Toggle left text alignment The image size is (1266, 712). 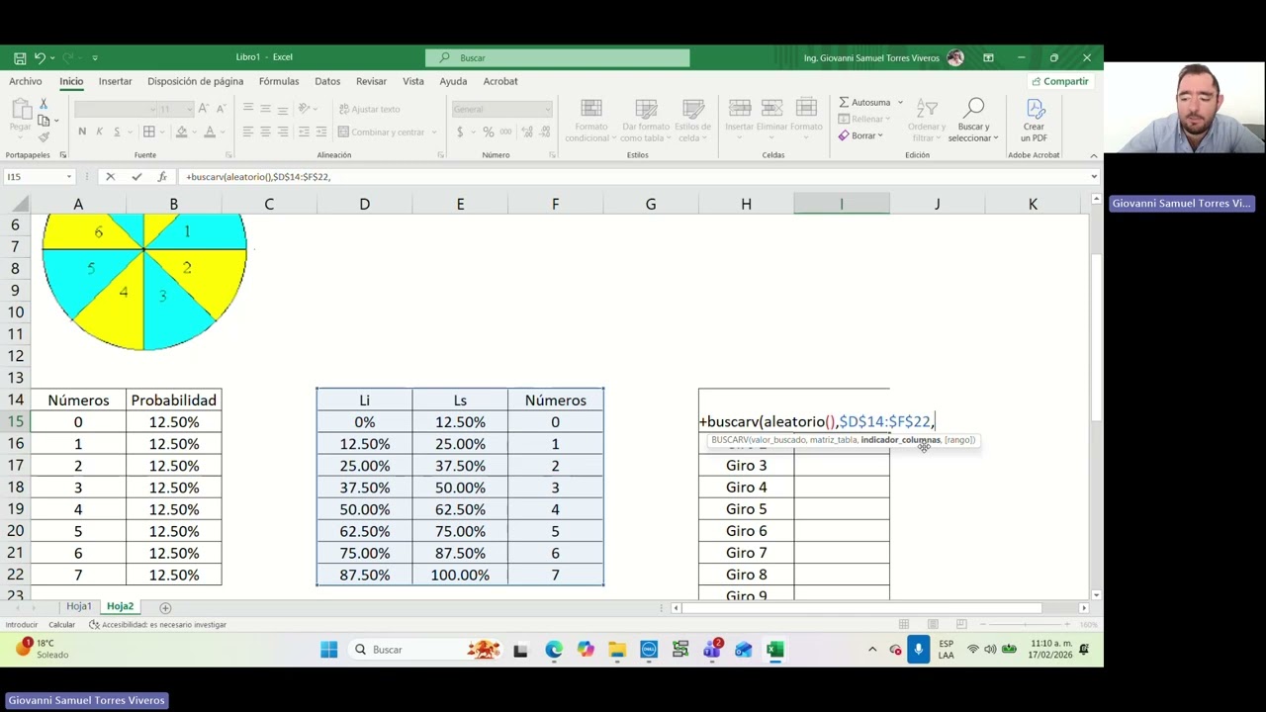(x=248, y=132)
